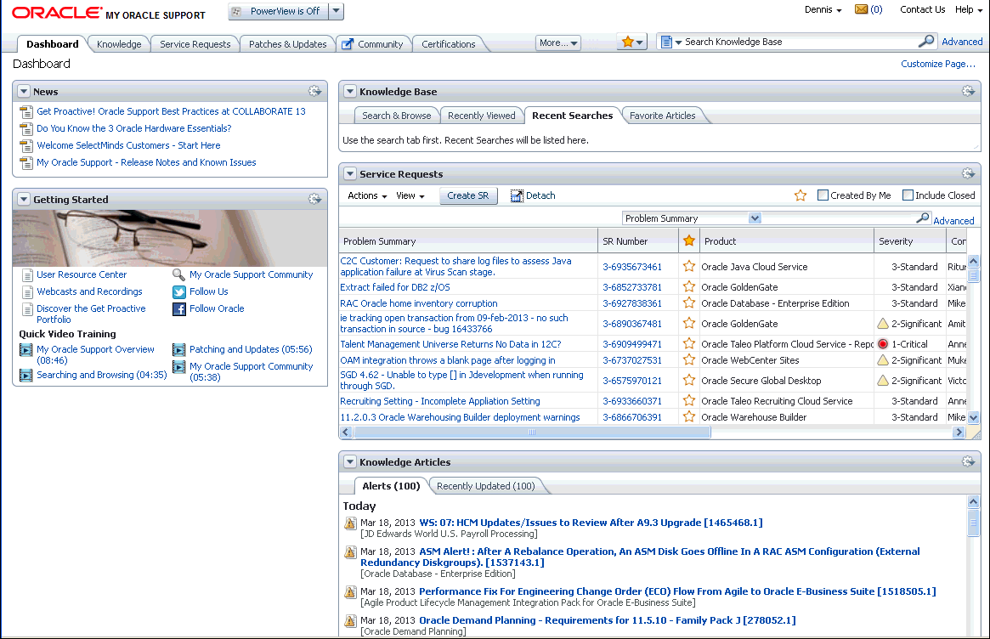
Task: Click the star column header icon
Action: pos(689,240)
